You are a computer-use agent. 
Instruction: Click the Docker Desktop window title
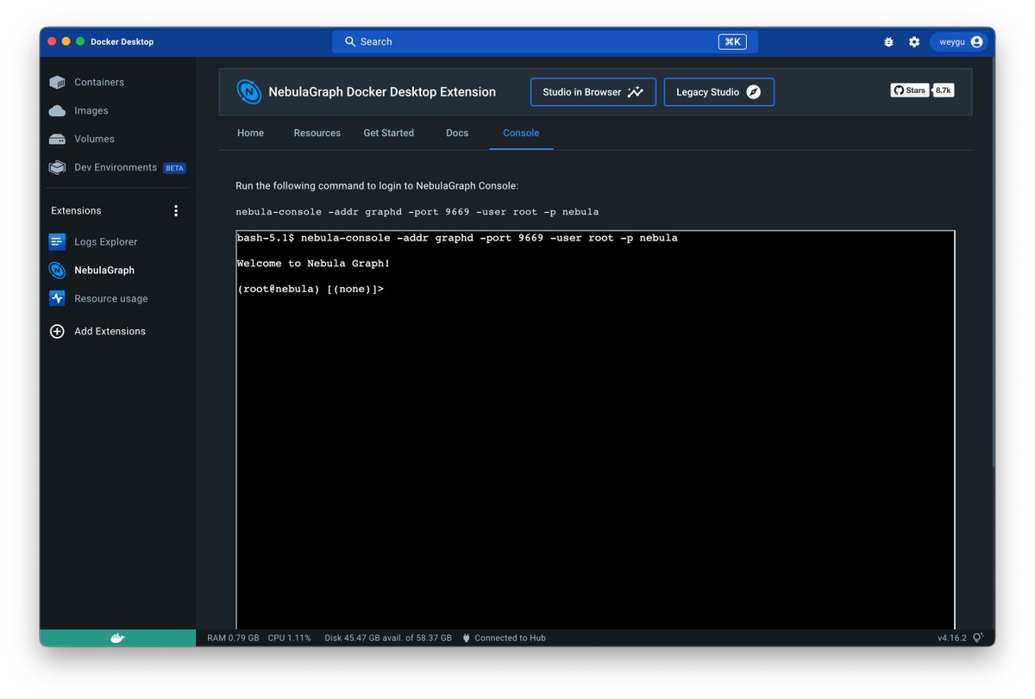[x=122, y=42]
